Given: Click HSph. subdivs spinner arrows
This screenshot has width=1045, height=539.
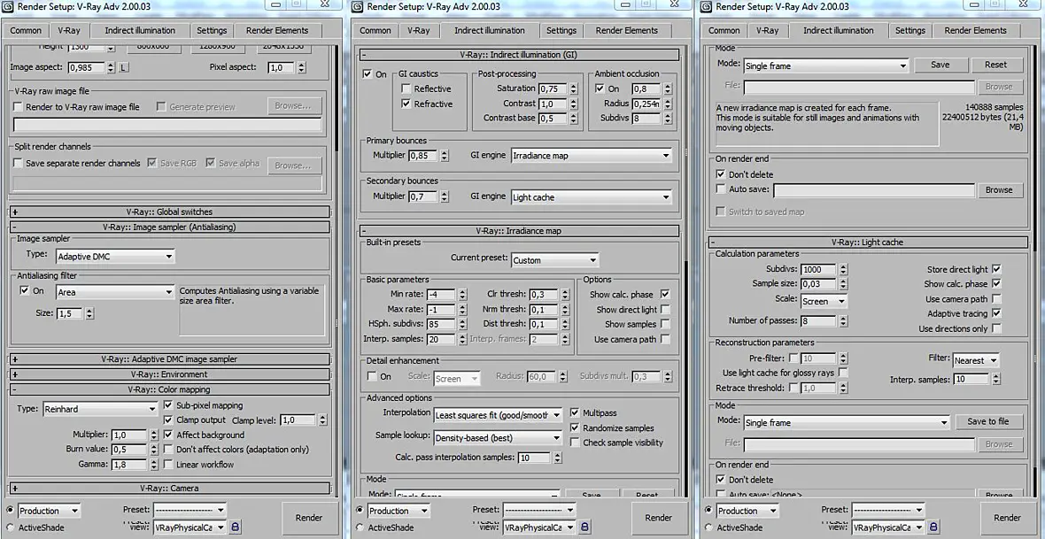Looking at the screenshot, I should pyautogui.click(x=462, y=325).
